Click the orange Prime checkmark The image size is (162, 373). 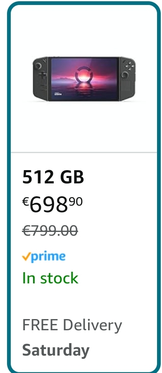[26, 256]
